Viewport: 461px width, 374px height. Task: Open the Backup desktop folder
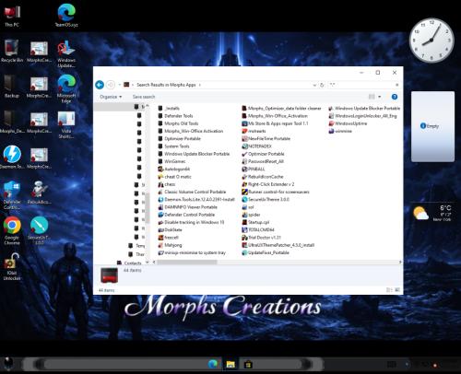tap(12, 87)
